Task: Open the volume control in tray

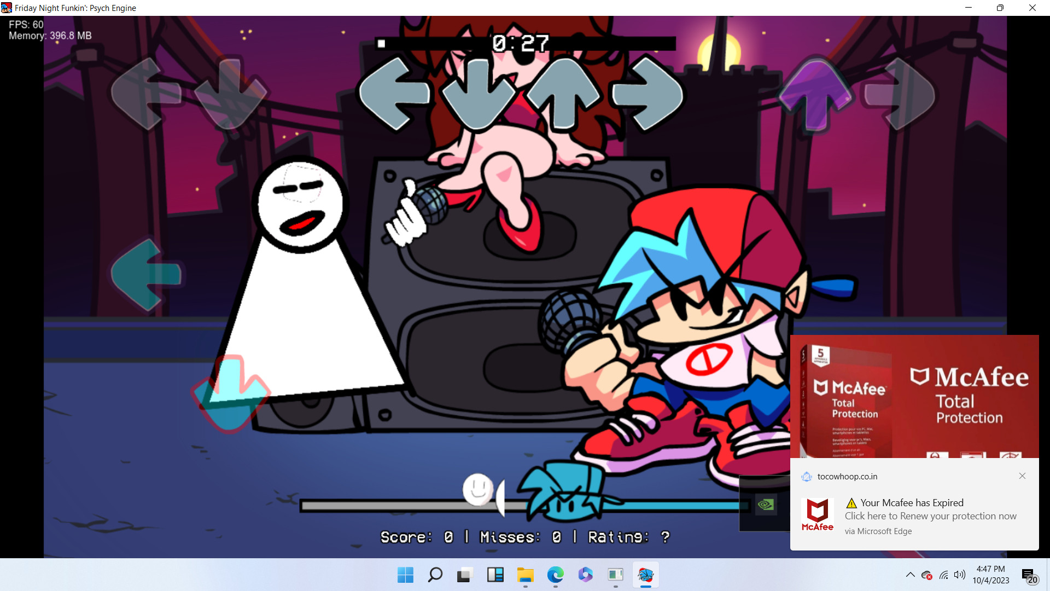Action: (960, 575)
